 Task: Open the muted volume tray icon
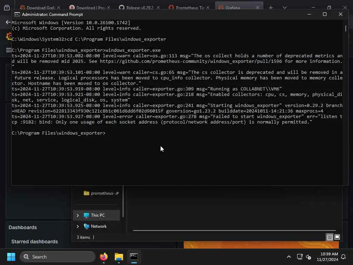(309, 257)
